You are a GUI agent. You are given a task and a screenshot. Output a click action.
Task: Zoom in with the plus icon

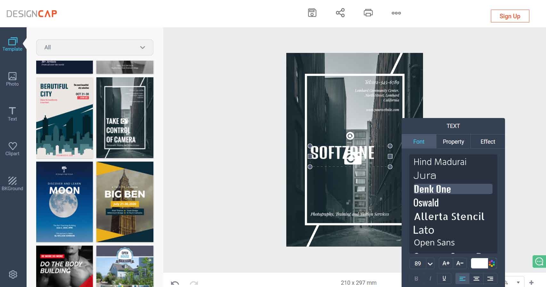point(531,283)
